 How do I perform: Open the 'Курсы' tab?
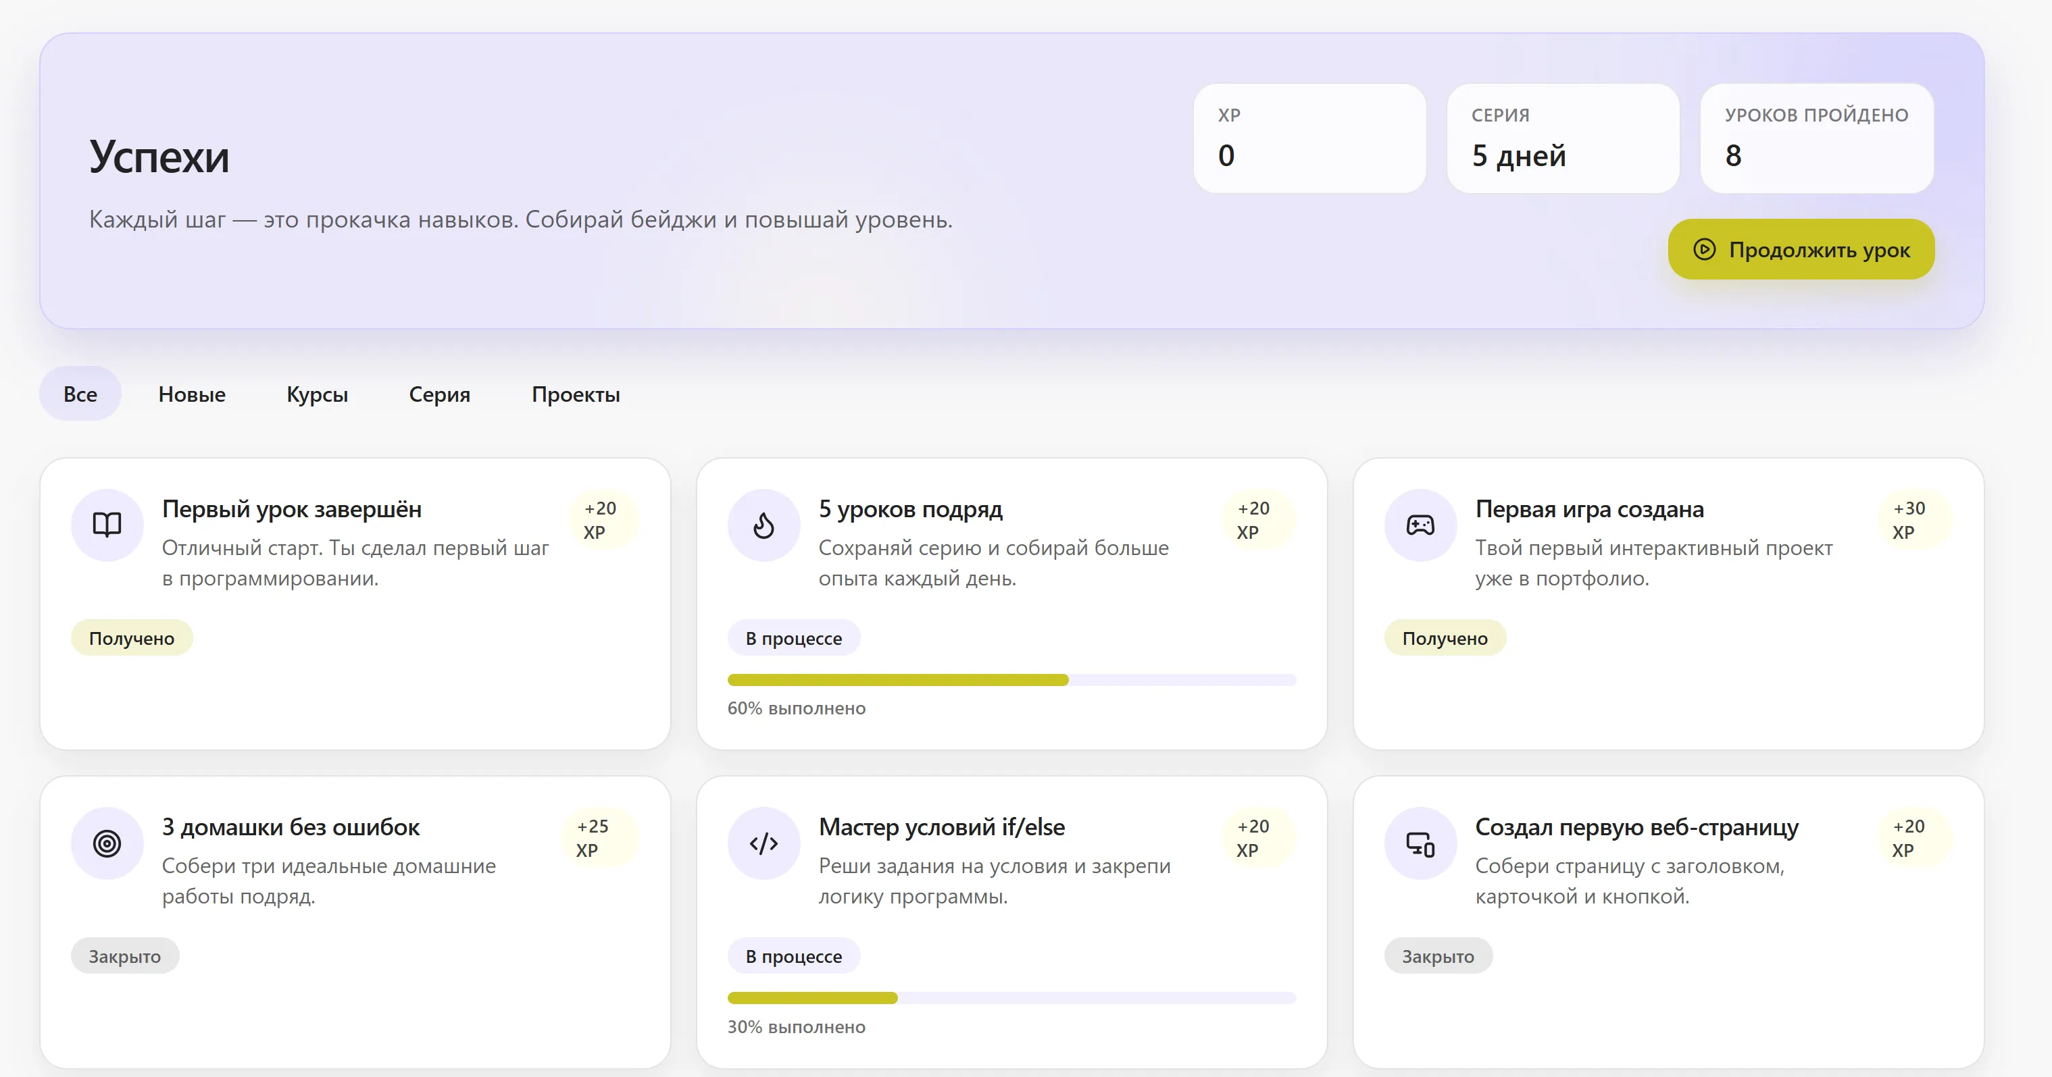317,393
